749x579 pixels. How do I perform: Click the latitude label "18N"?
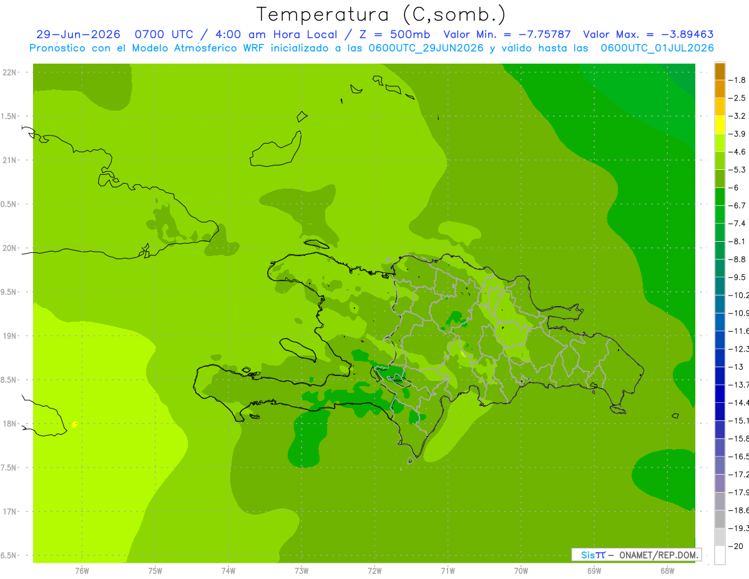11,424
